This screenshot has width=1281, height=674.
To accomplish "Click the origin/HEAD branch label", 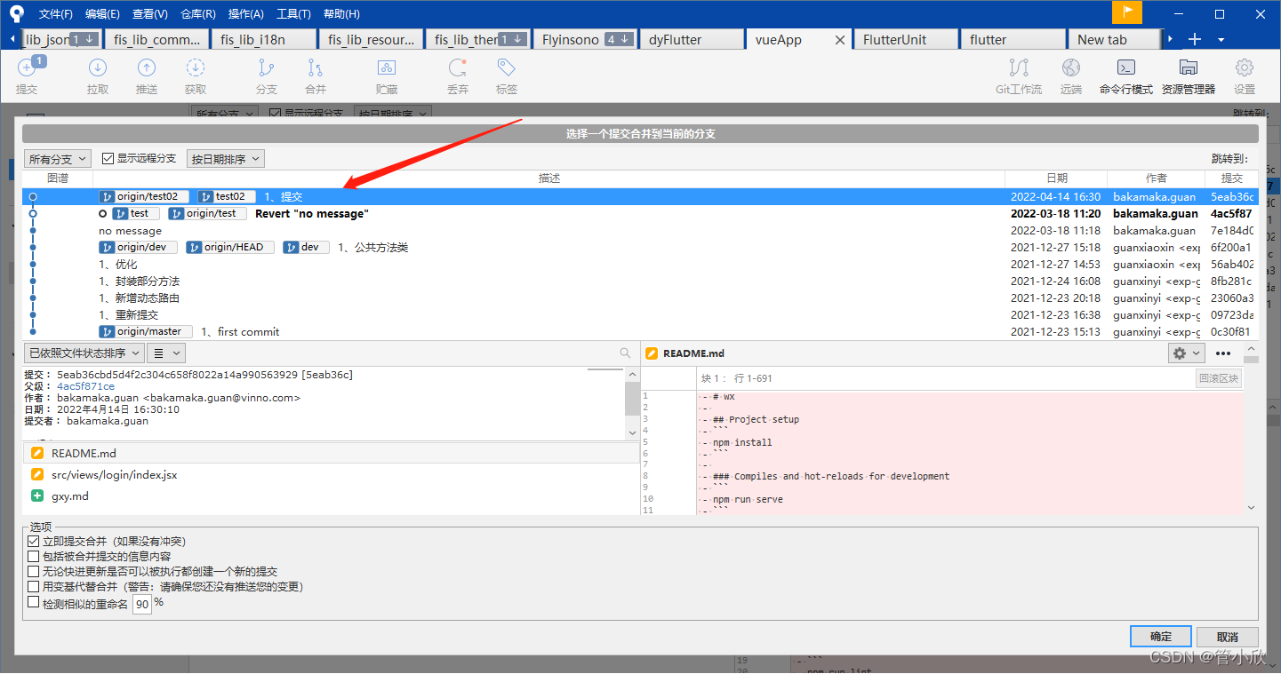I will coord(230,247).
